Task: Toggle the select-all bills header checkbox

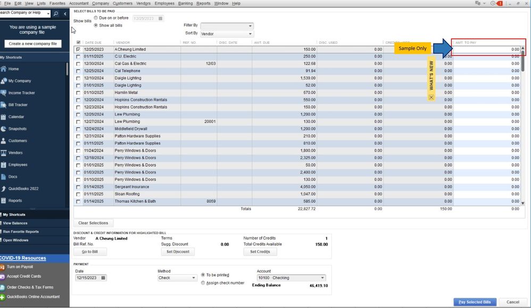Action: (x=79, y=42)
